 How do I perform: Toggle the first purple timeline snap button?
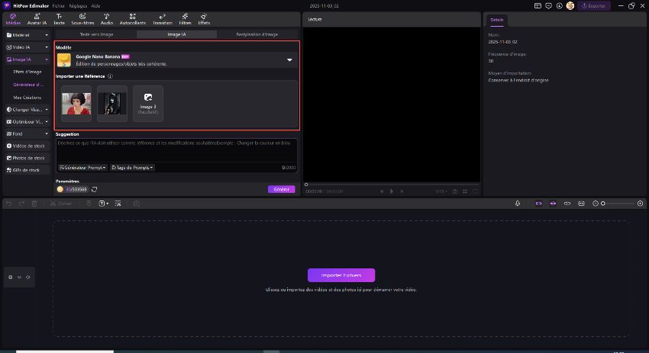pos(538,204)
